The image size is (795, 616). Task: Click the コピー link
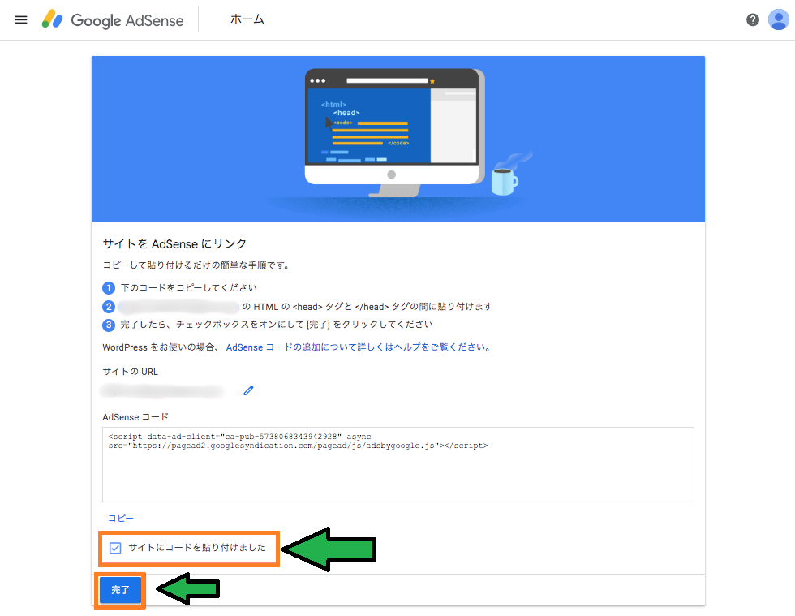point(121,518)
